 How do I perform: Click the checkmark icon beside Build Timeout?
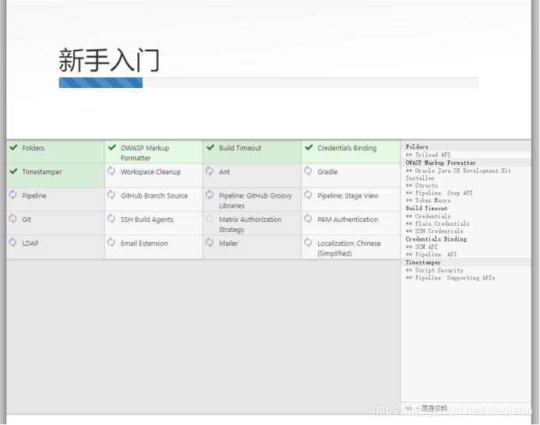click(210, 148)
